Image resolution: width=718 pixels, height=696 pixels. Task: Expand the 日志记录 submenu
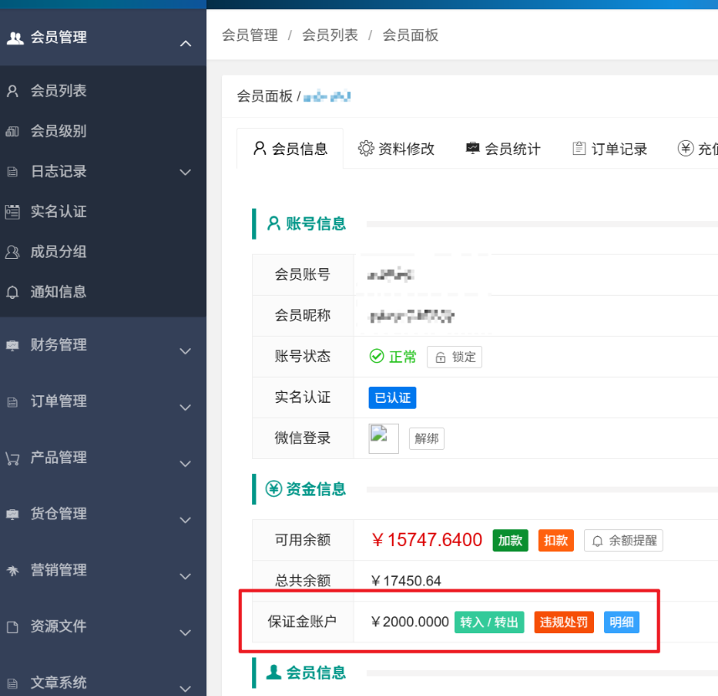(x=186, y=172)
